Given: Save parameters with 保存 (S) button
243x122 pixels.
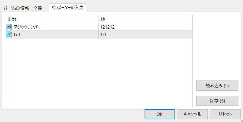Looking at the screenshot, I should [x=217, y=101].
